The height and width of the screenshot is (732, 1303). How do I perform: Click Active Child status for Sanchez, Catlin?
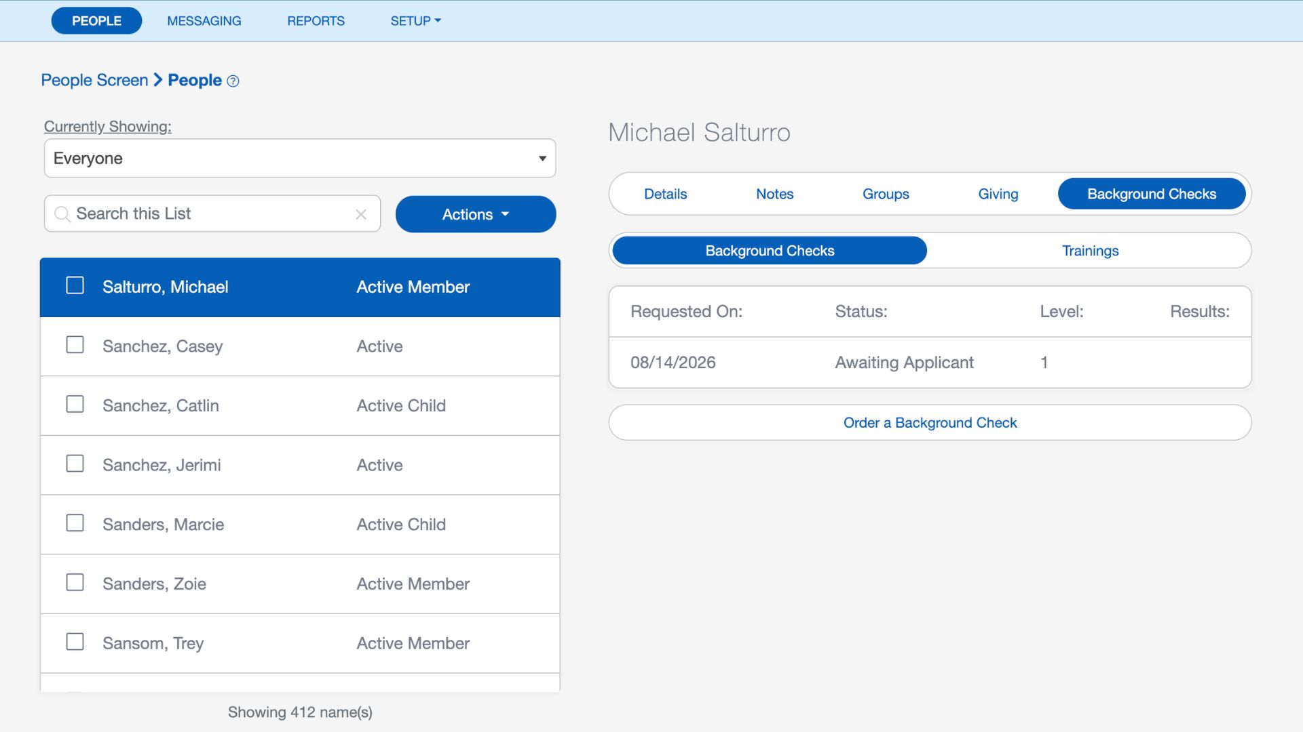[401, 406]
